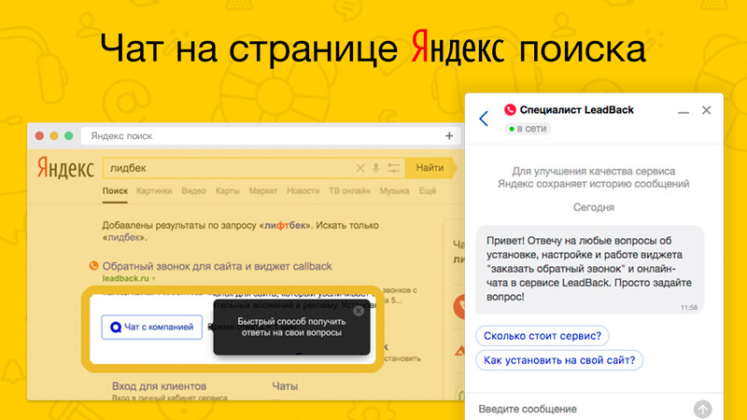Viewport: 747px width, 420px height.
Task: Open the 'leadback.ru' green URL link
Action: (x=125, y=278)
